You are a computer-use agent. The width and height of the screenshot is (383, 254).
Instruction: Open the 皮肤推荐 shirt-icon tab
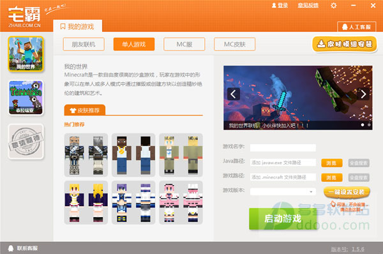click(x=85, y=110)
